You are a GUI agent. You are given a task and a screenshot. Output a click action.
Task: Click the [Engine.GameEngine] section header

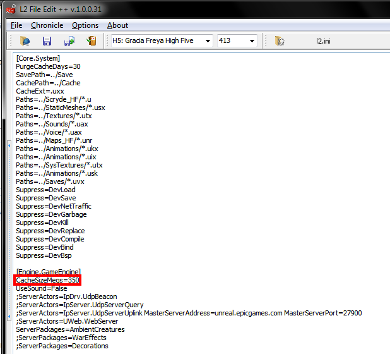(x=48, y=272)
